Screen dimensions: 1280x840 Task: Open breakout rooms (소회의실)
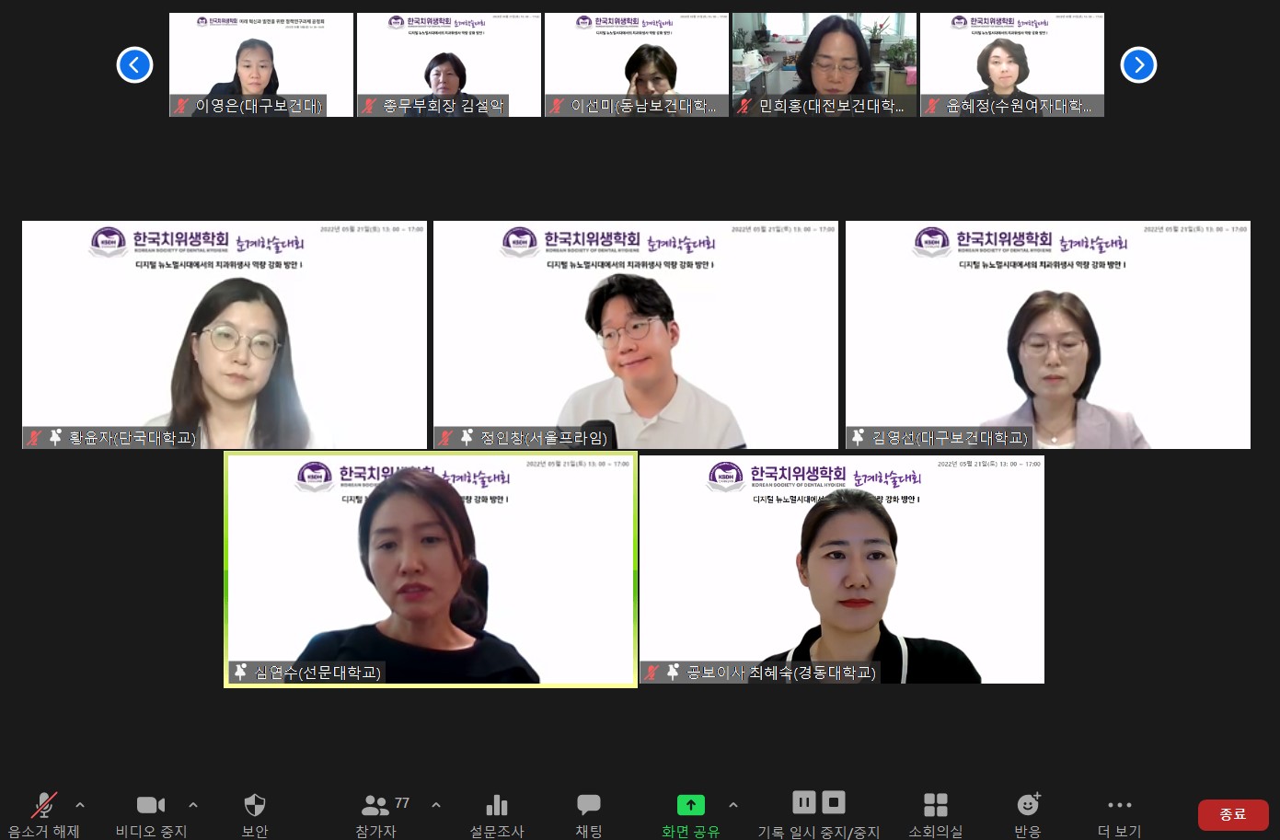tap(935, 806)
